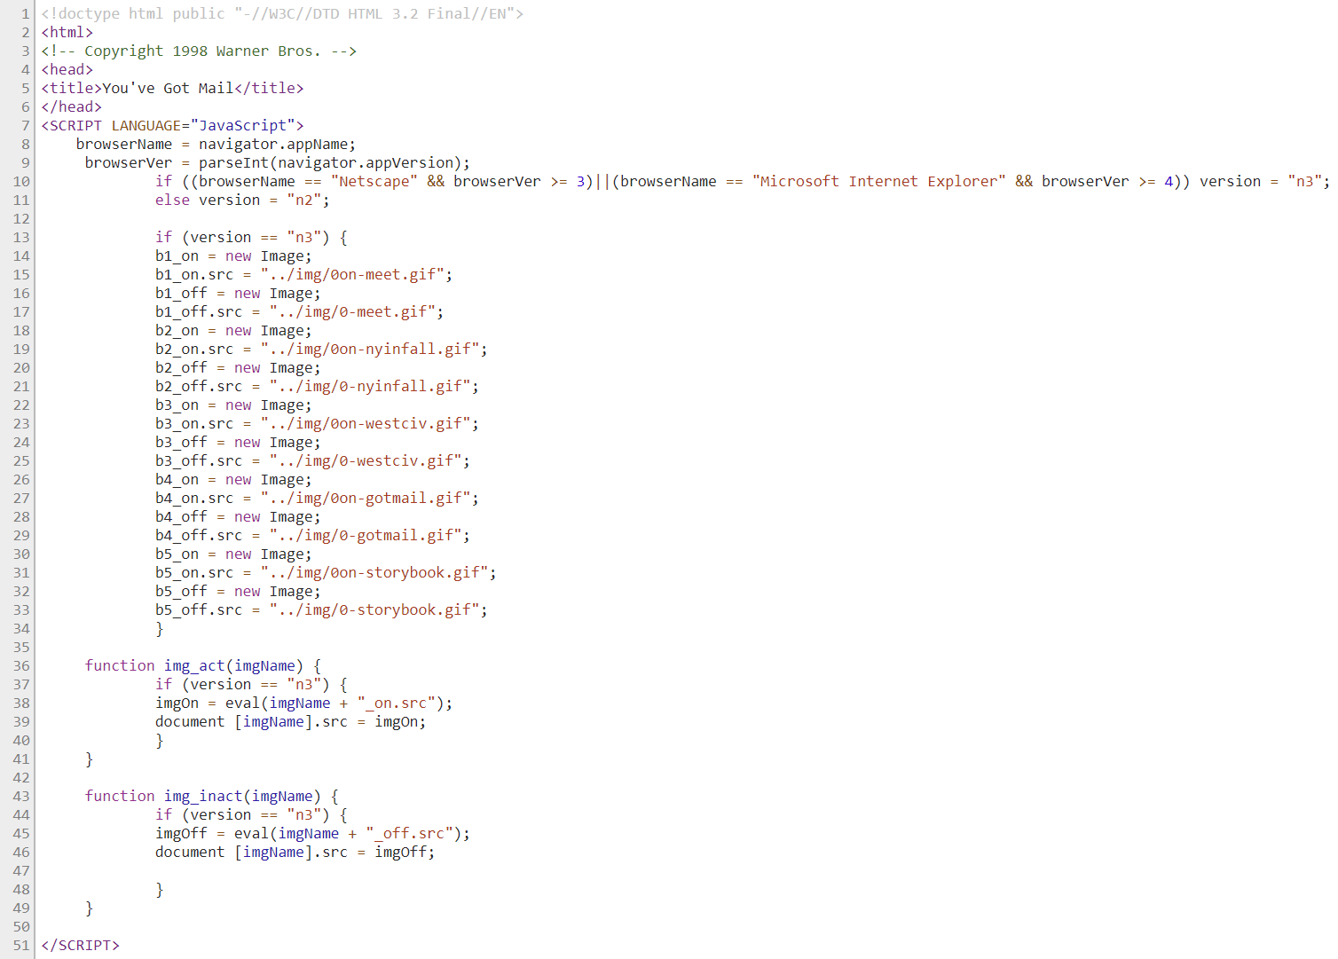Click navigator.appName assignment line
The image size is (1338, 959).
[216, 144]
